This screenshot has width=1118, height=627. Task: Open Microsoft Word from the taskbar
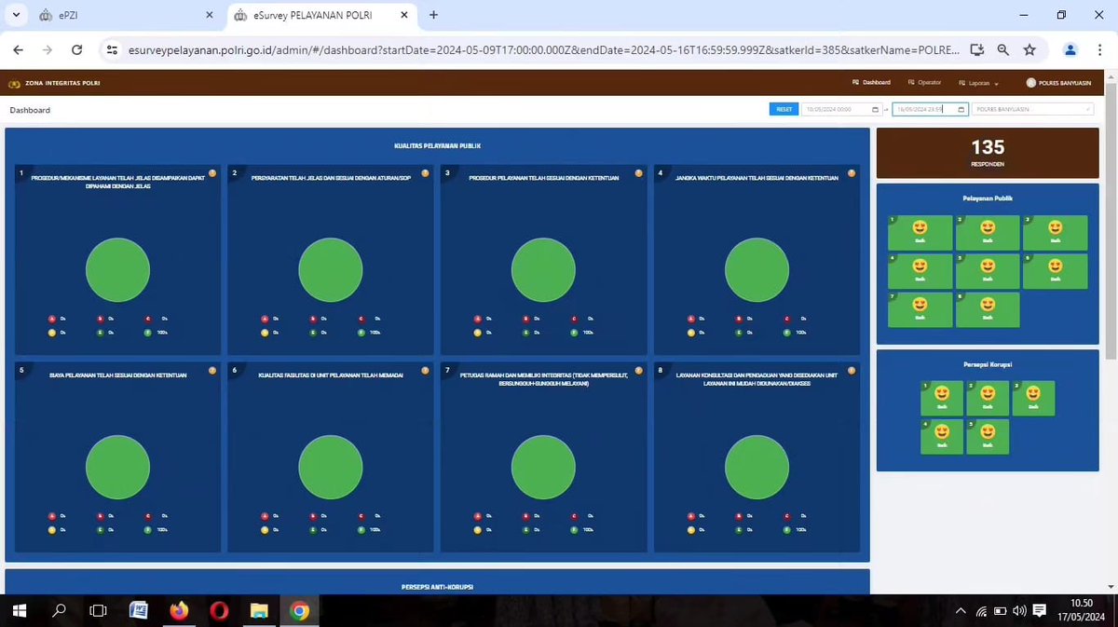click(138, 611)
